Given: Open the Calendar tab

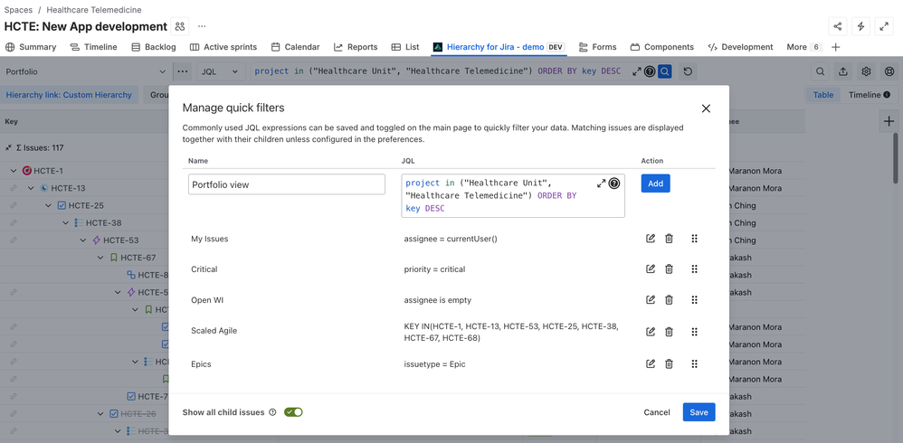Looking at the screenshot, I should click(296, 47).
